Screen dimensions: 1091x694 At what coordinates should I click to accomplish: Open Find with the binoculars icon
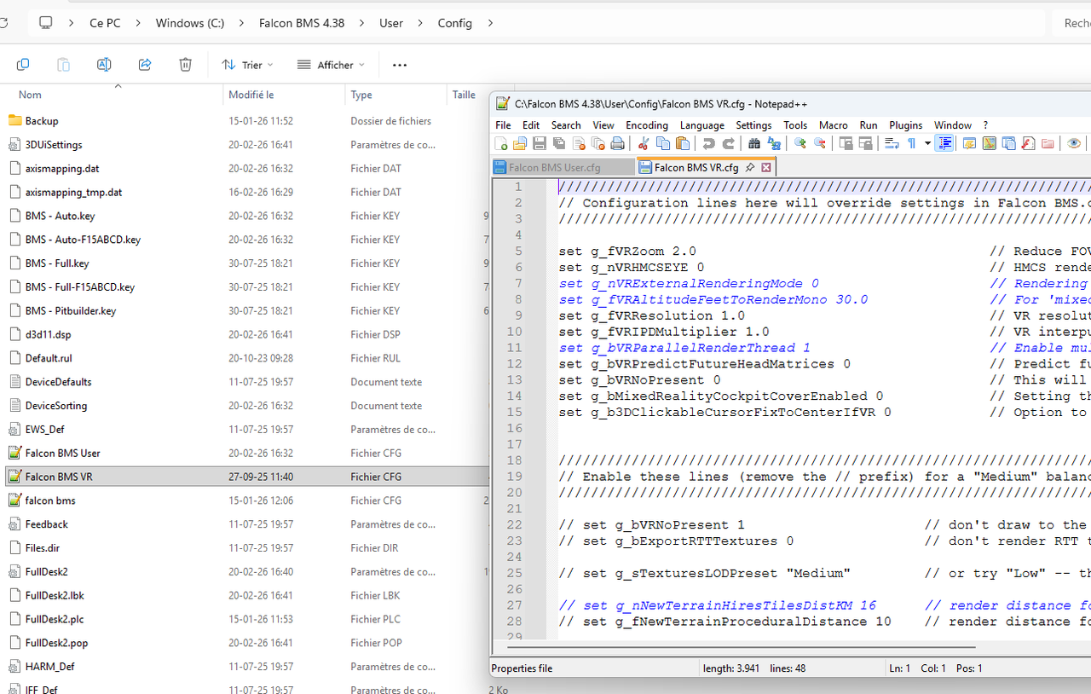point(754,144)
